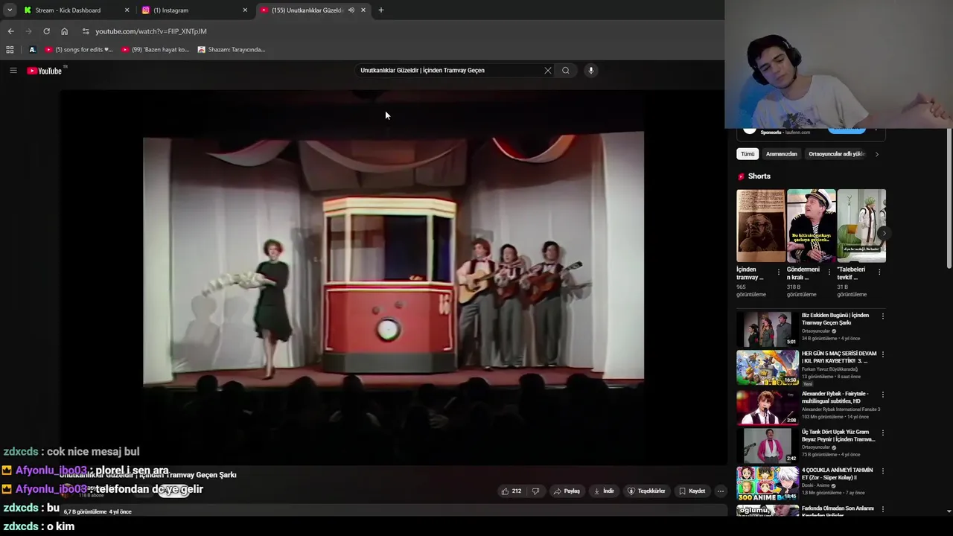
Task: Open the YouTube guide hamburger menu
Action: pyautogui.click(x=13, y=71)
